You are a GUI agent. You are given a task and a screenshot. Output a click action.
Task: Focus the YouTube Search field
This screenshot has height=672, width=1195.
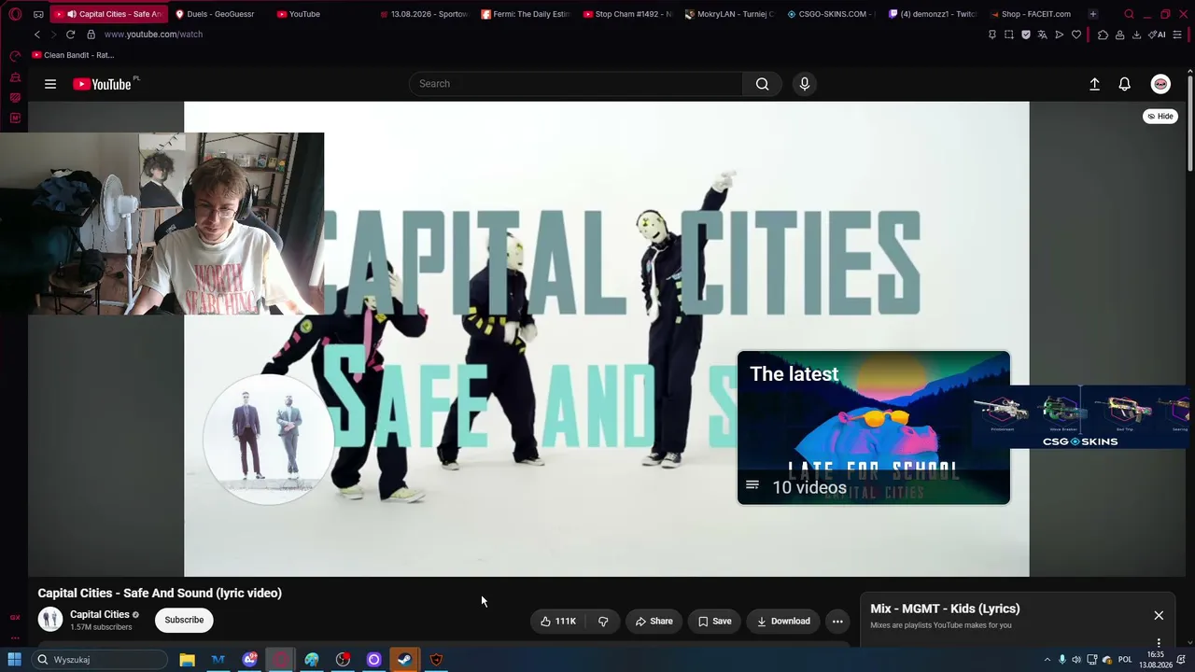[x=576, y=84]
